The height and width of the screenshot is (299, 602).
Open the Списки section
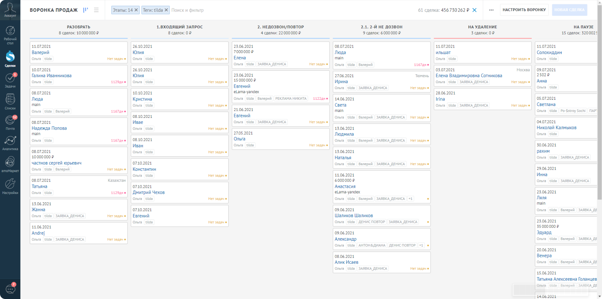tap(10, 102)
